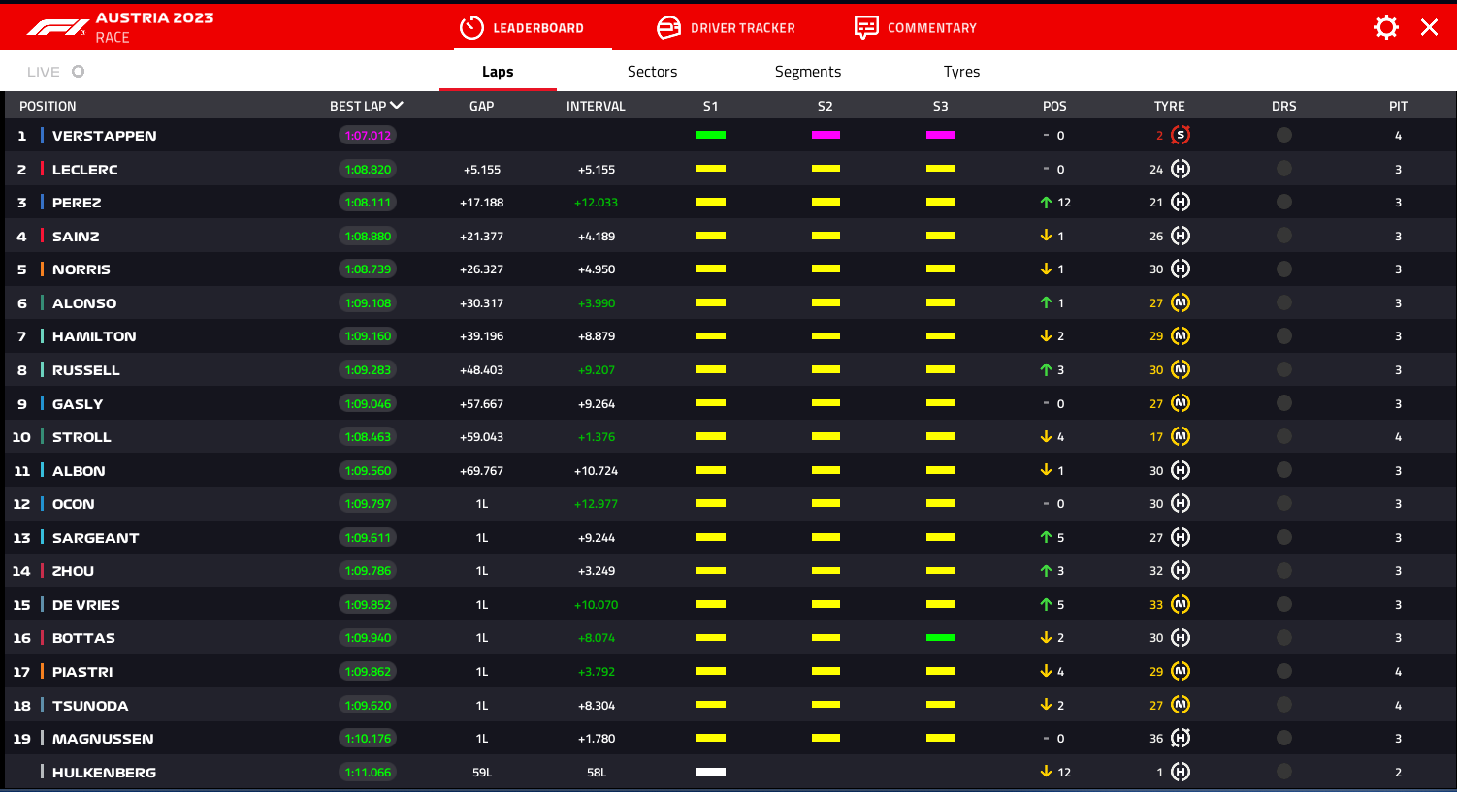This screenshot has height=792, width=1457.
Task: Click Stroll's best lap 1:08.463
Action: click(x=368, y=437)
